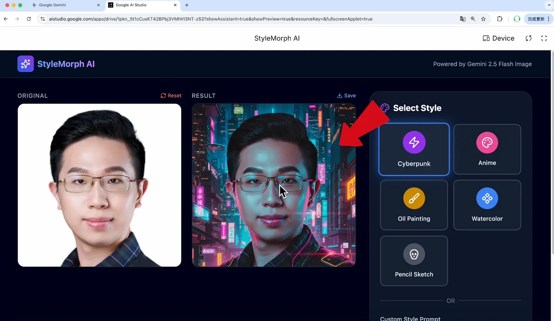Choose the Anime palette icon
The height and width of the screenshot is (321, 554).
tap(487, 142)
